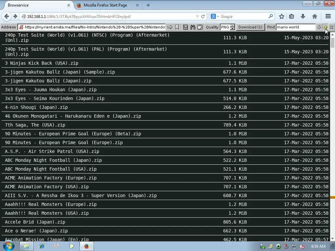Screen dimensions: 335x251
Task: Click the scrollbar down arrow
Action: [332, 239]
